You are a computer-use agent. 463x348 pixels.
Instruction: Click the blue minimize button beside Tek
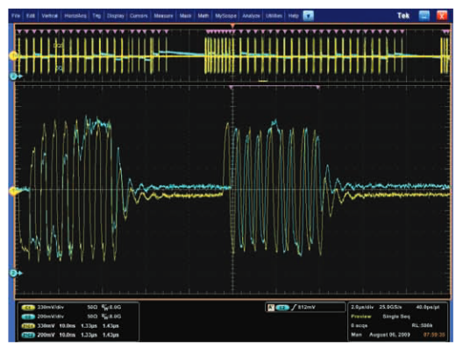pyautogui.click(x=424, y=16)
